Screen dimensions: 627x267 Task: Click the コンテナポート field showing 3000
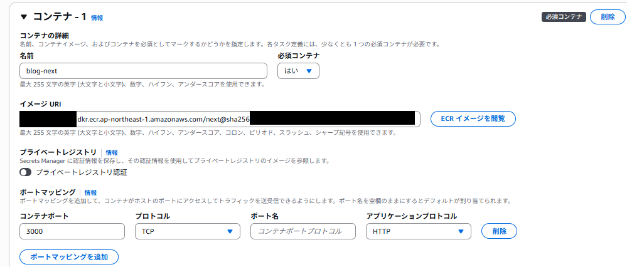point(72,231)
